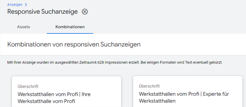Click the heading Kombinationen von responsiven Suchanzeigen
246x107 pixels.
point(74,44)
